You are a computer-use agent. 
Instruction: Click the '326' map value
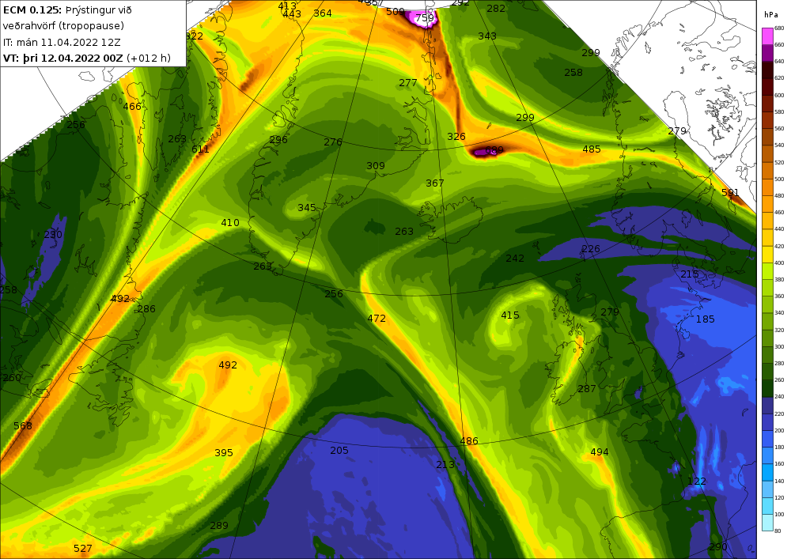[x=456, y=137]
